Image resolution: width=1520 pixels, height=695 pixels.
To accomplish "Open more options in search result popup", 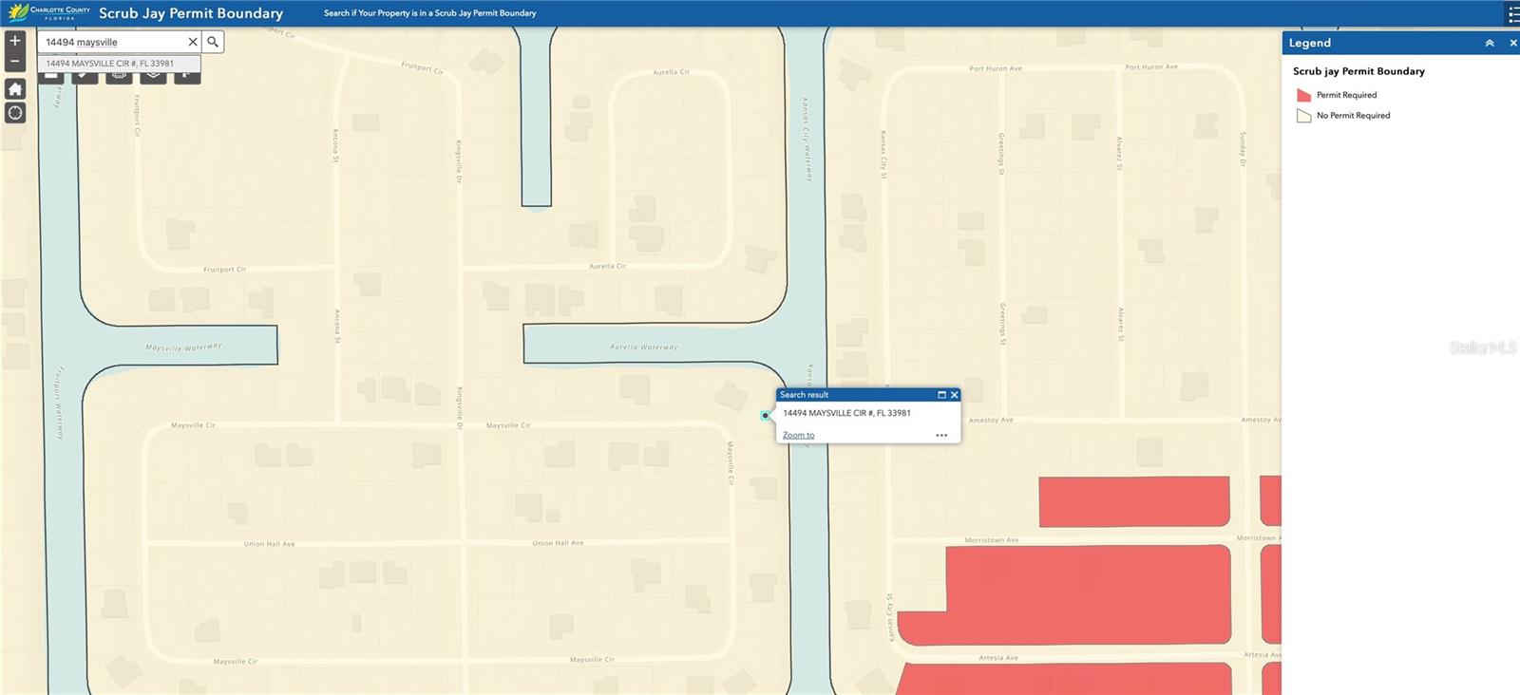I will coord(941,436).
